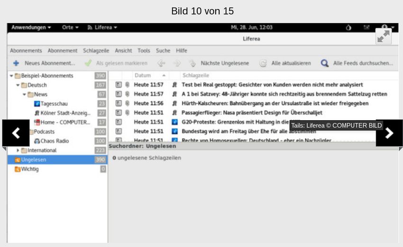Click the item icon of the Test bei Real row
This screenshot has width=403, height=247.
(119, 85)
